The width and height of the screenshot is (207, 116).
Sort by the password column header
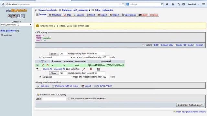click(x=106, y=62)
